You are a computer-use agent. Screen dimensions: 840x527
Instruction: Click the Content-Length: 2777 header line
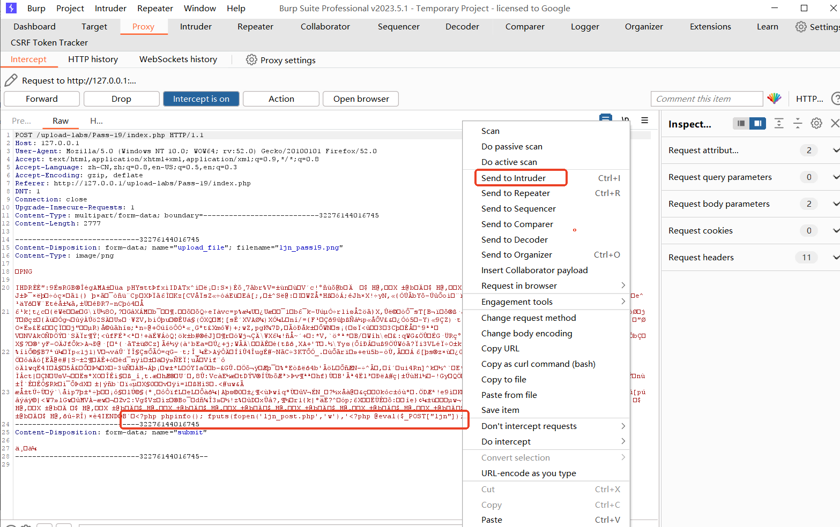click(58, 223)
